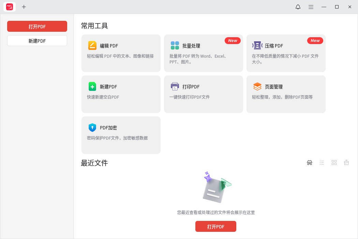This screenshot has width=358, height=239.
Task: Click the 最近文件 heading
Action: click(94, 163)
